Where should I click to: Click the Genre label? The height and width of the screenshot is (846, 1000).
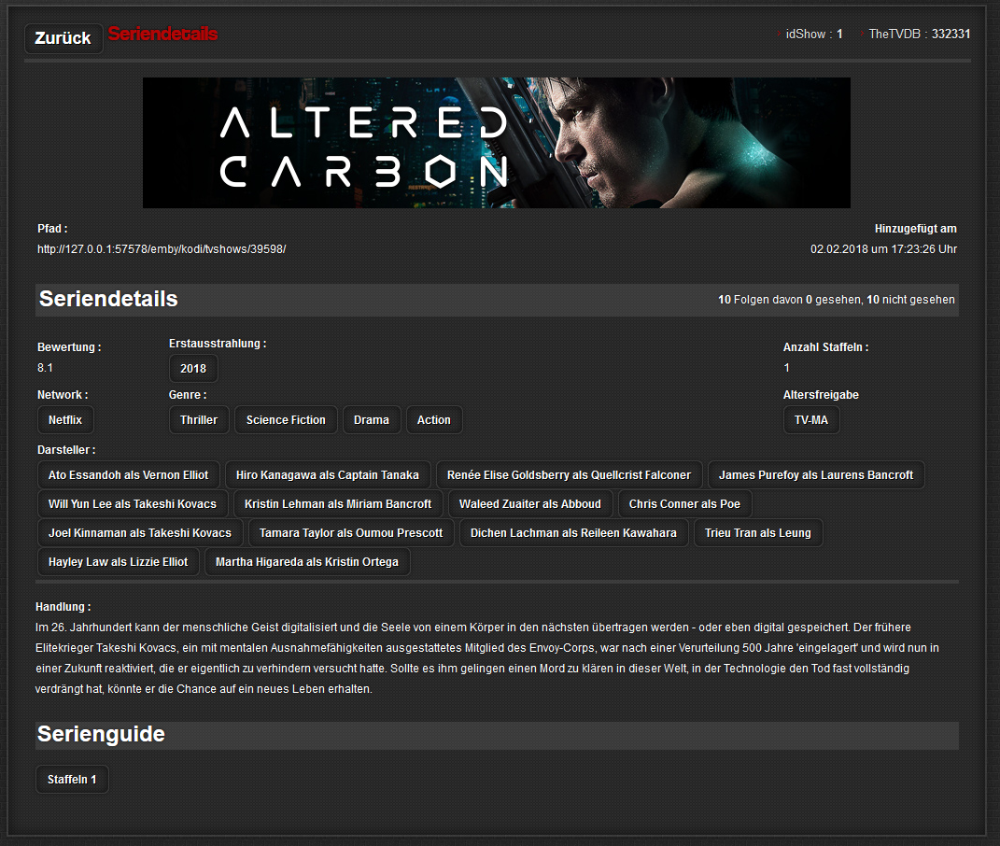pyautogui.click(x=188, y=395)
